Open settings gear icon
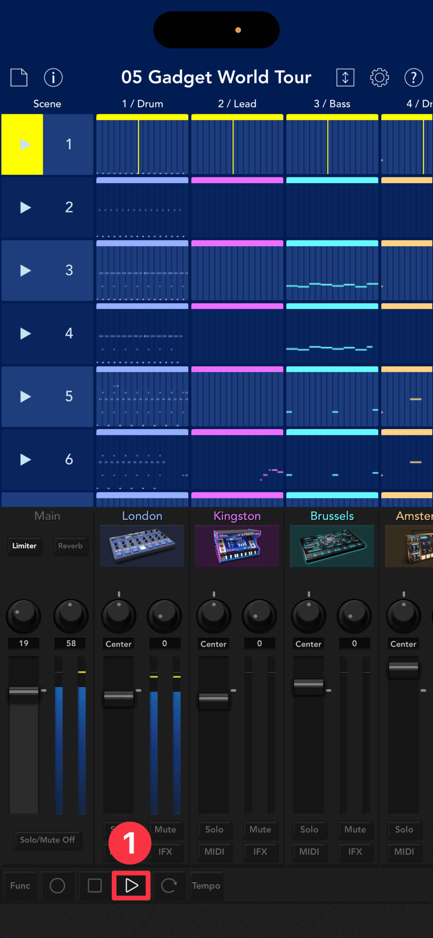Screen dimensions: 433x938 (x=379, y=77)
